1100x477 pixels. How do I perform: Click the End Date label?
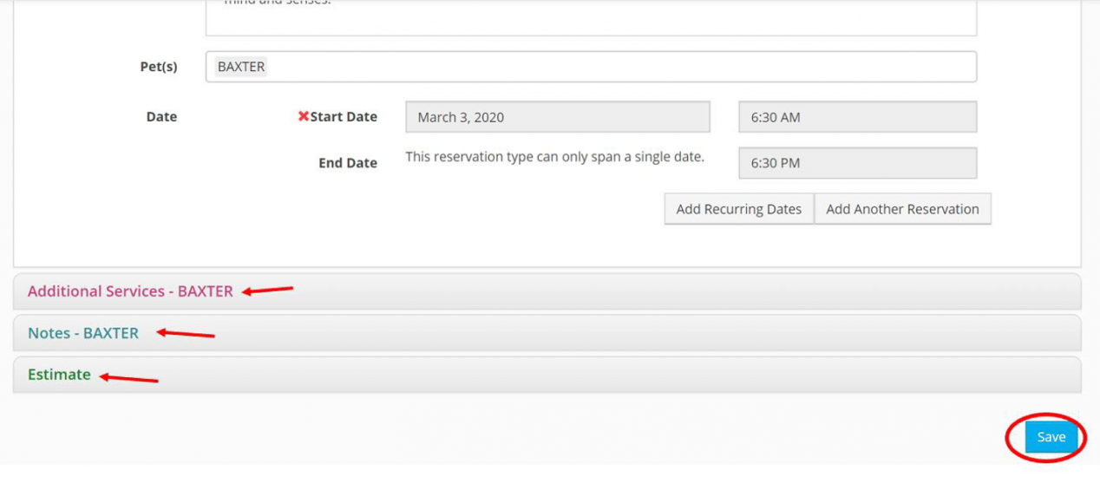tap(348, 163)
